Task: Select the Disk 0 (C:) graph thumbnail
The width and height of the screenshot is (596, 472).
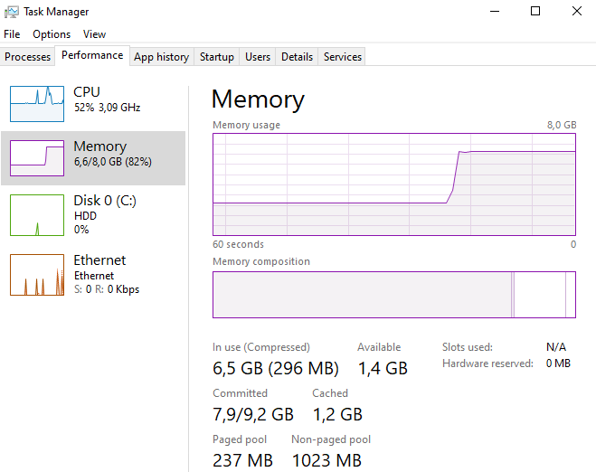Action: pos(37,214)
